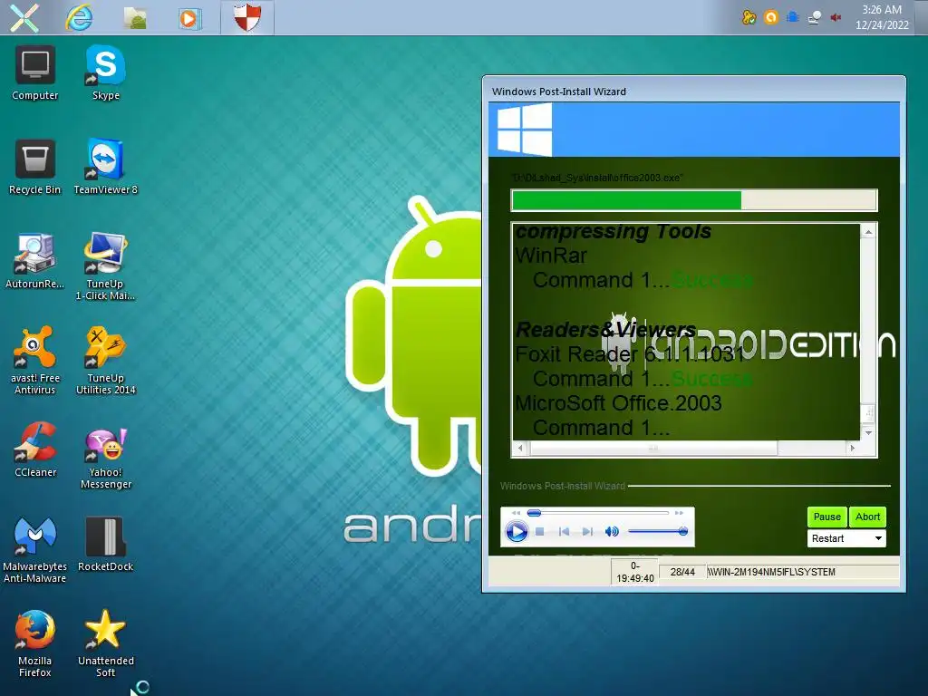This screenshot has height=696, width=928.
Task: Open the Restart dropdown
Action: pos(846,538)
